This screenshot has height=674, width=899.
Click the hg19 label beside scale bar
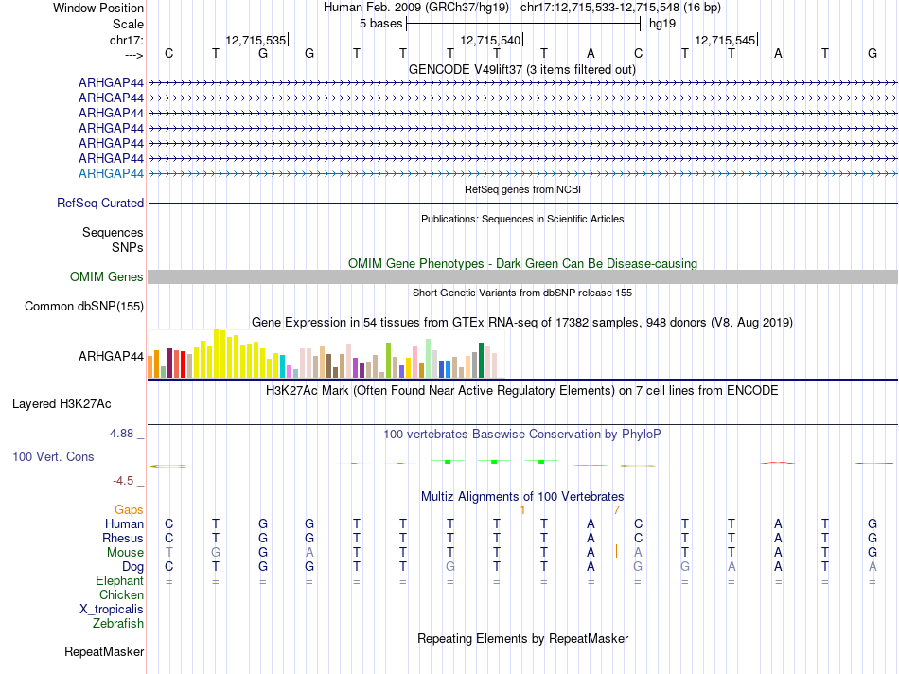click(x=662, y=24)
